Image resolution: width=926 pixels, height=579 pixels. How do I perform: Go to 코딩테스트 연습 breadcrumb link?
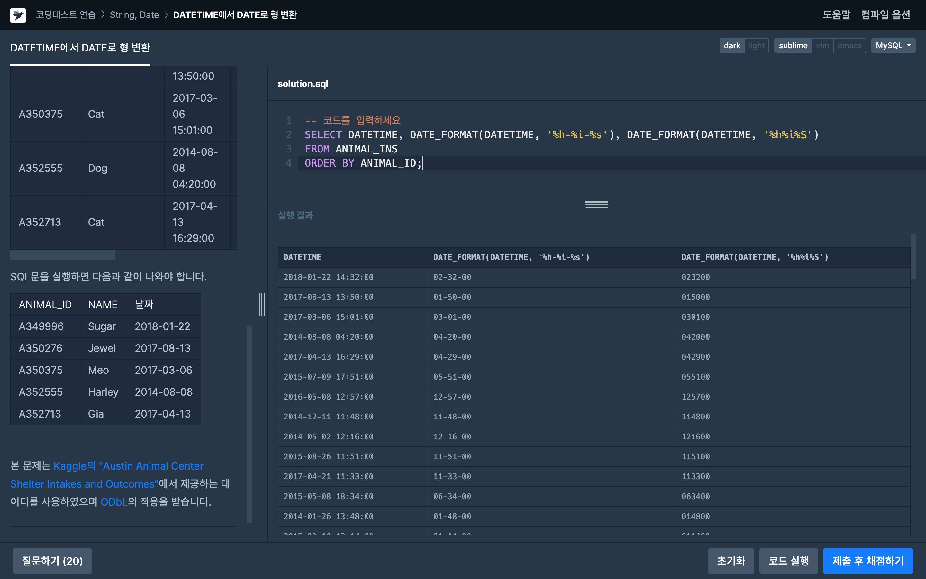[66, 14]
